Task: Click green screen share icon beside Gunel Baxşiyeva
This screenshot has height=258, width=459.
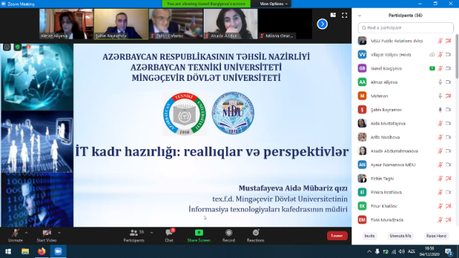Action: (432, 69)
